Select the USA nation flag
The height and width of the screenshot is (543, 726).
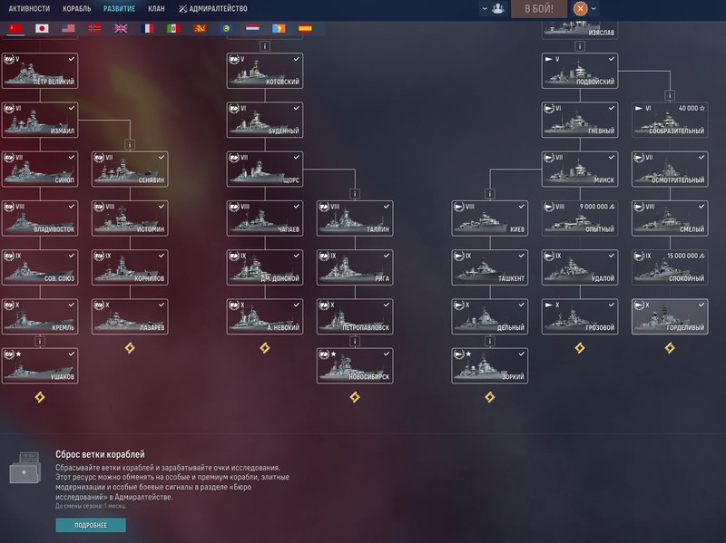tap(69, 29)
